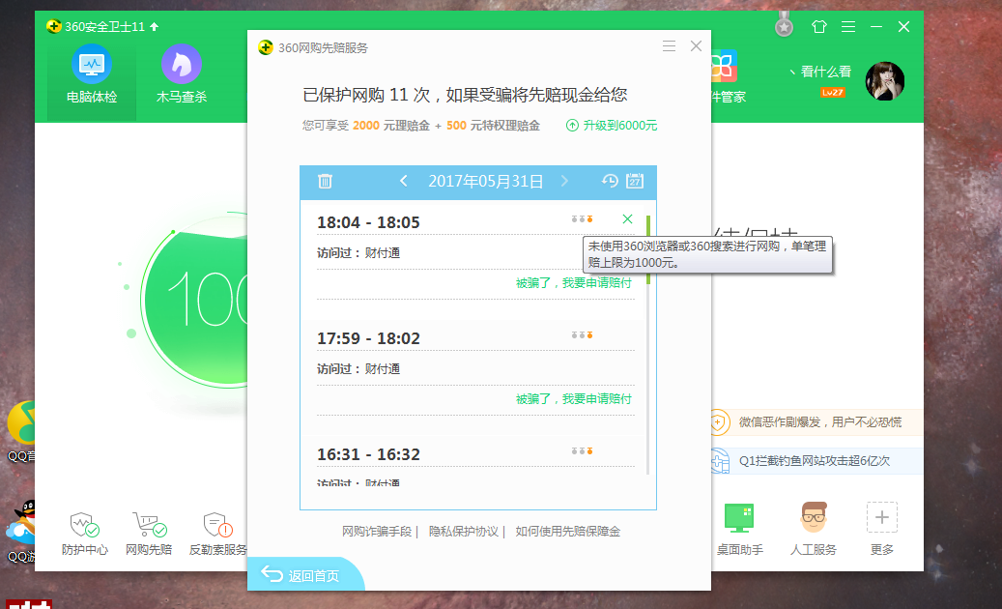
Task: Click the 17:59 - 18:02 time heading
Action: [x=368, y=338]
